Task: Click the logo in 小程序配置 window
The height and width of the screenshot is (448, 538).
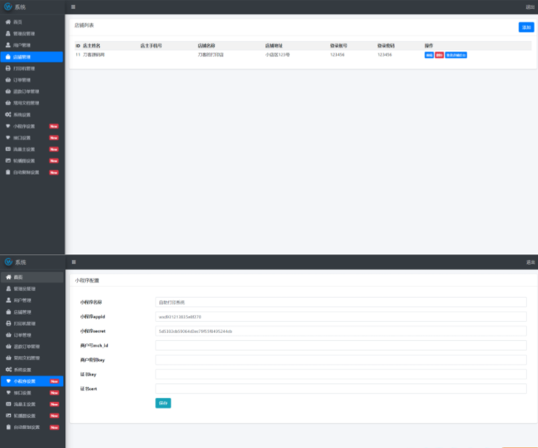Action: coord(9,262)
